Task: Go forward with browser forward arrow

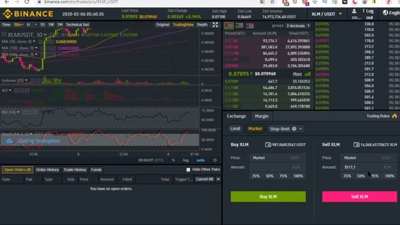Action: (17, 2)
